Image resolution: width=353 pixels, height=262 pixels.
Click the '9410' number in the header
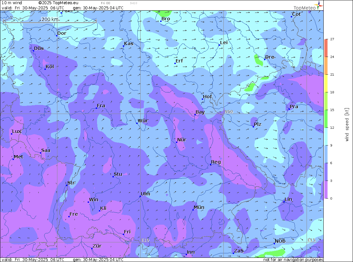[133, 3]
